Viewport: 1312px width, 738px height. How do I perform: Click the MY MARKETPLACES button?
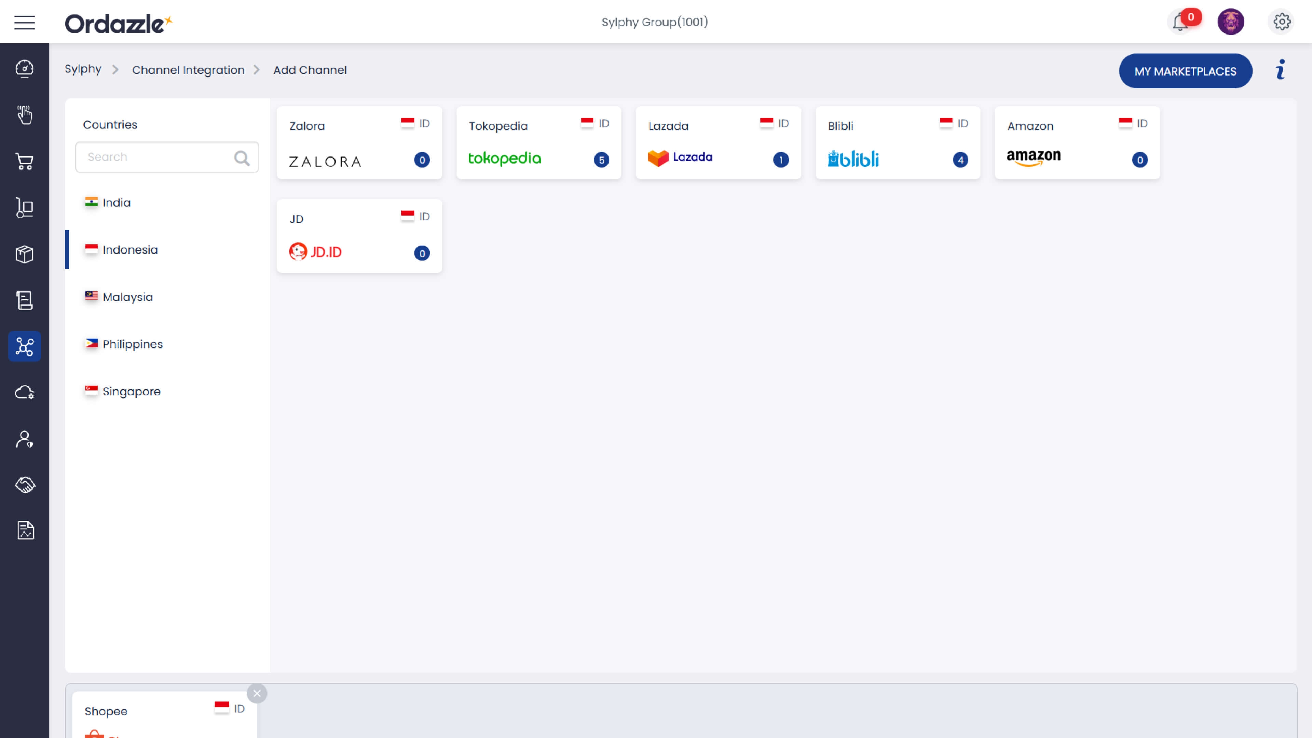tap(1186, 71)
